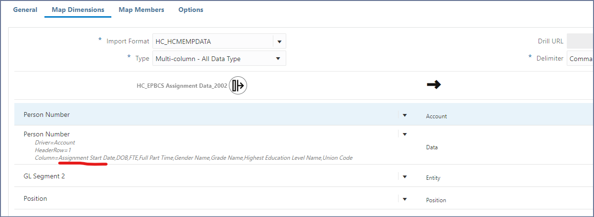Viewport: 594px width, 217px height.
Task: Open the Delimiter dropdown
Action: 580,59
